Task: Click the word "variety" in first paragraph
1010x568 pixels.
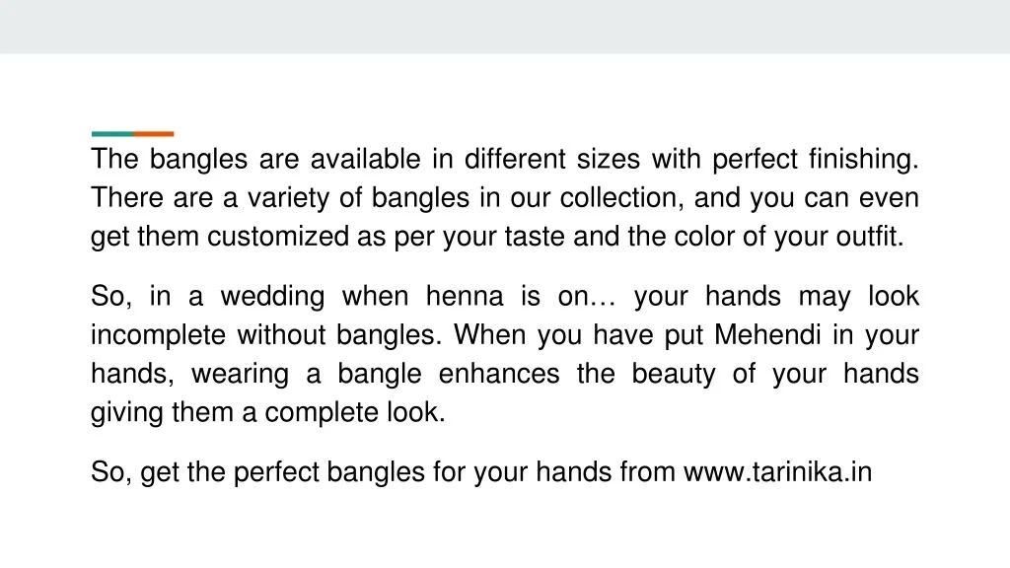Action: [x=287, y=198]
